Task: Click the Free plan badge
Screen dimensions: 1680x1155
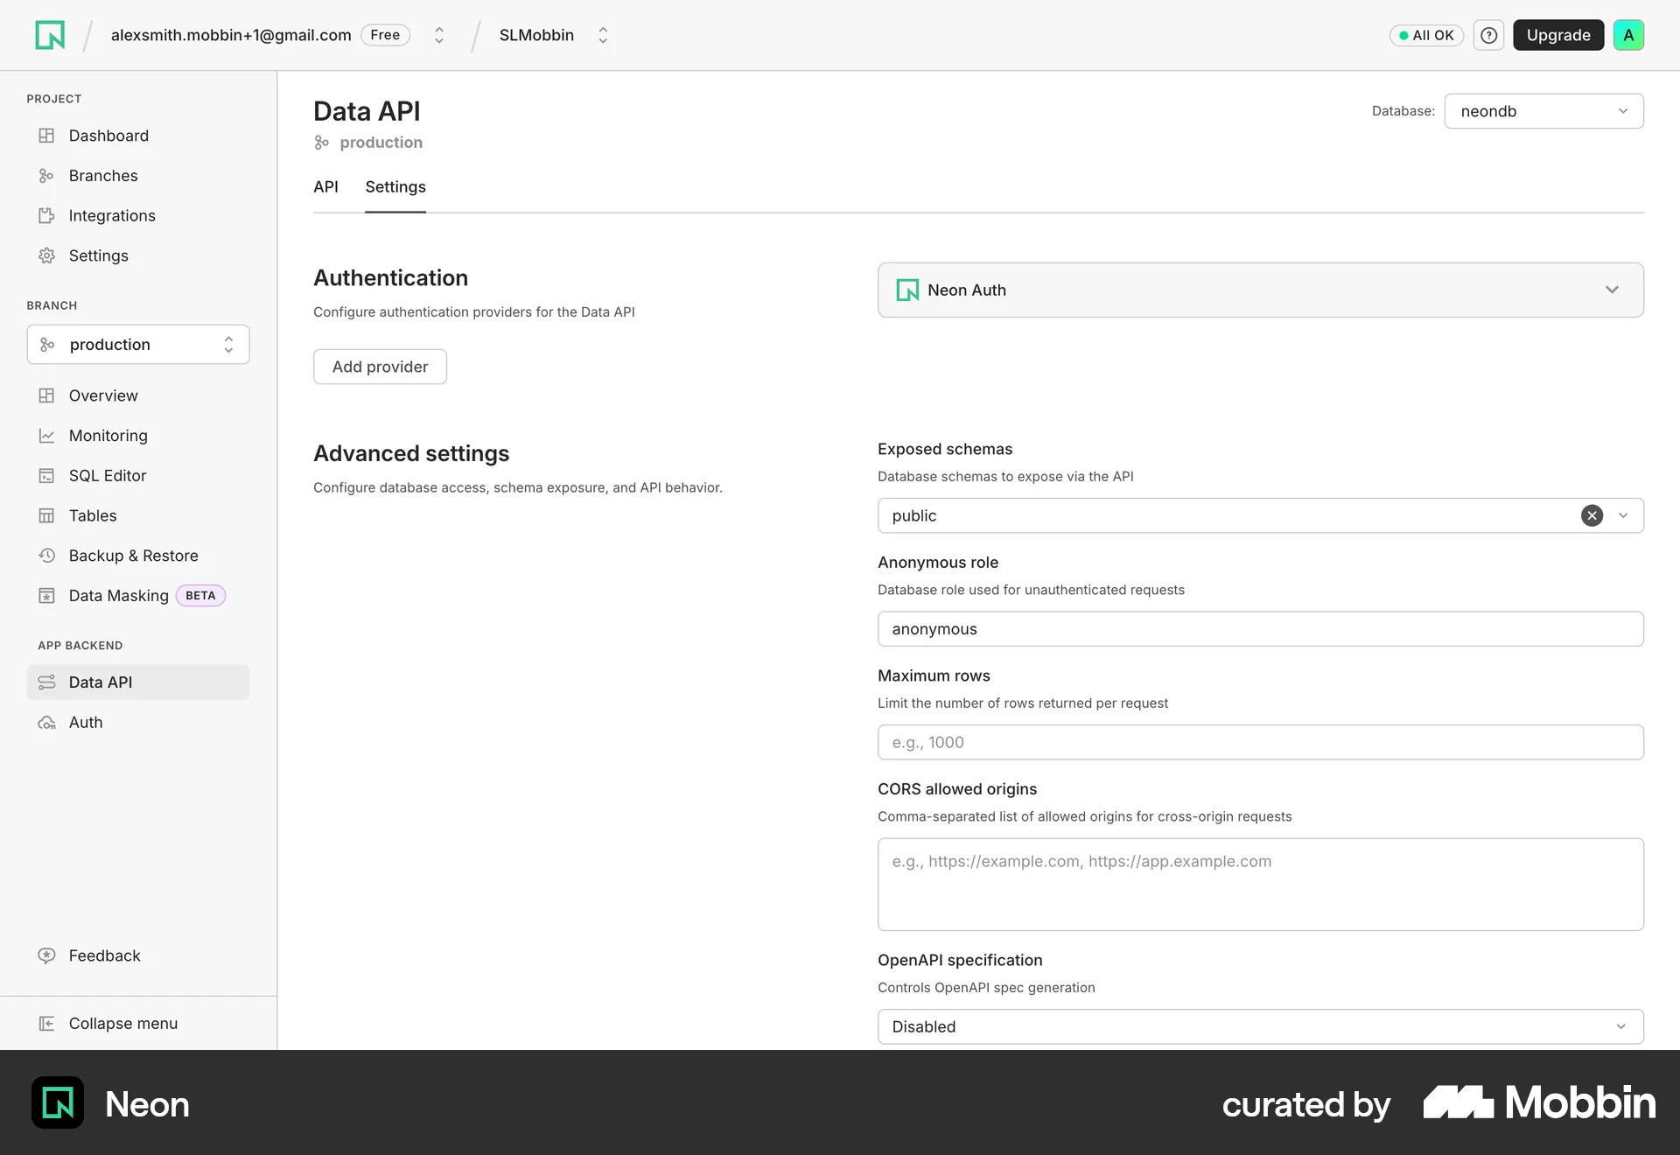Action: pyautogui.click(x=385, y=35)
